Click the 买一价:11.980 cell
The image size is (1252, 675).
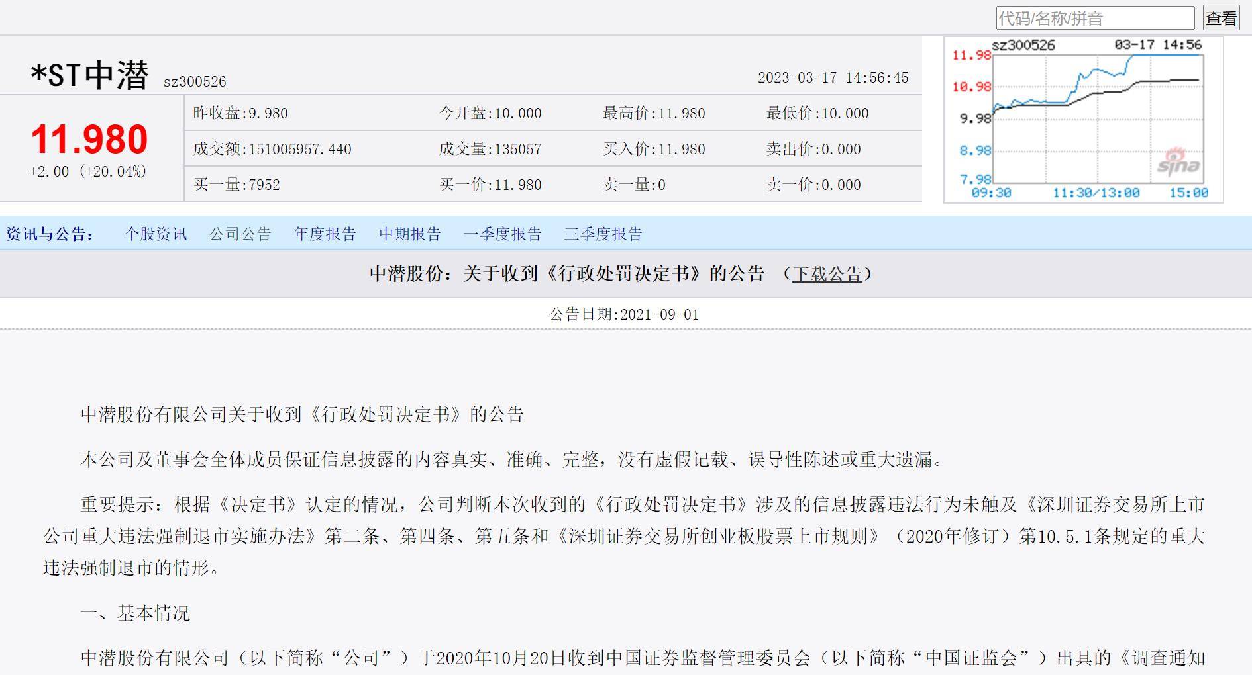(x=490, y=185)
